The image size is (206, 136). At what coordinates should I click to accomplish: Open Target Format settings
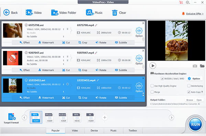click(11, 118)
